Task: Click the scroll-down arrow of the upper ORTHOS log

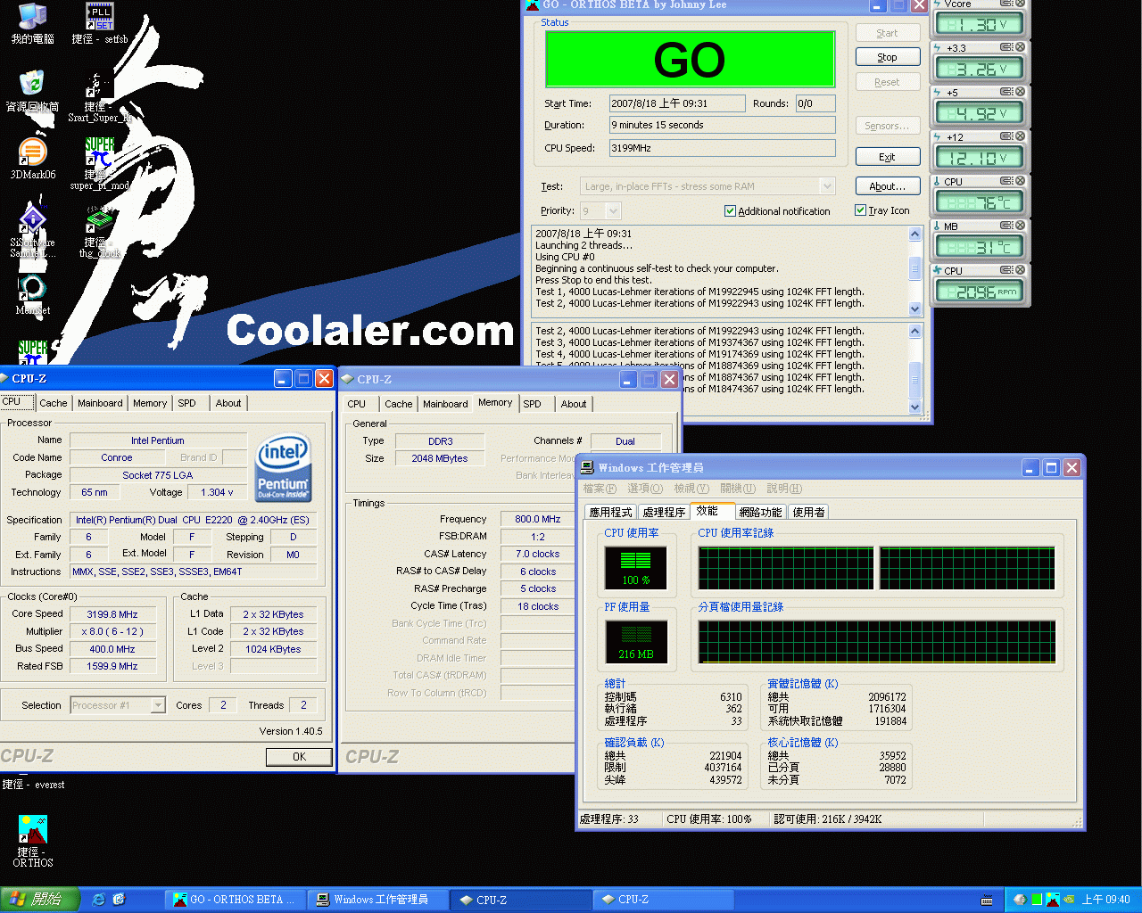Action: pos(914,308)
